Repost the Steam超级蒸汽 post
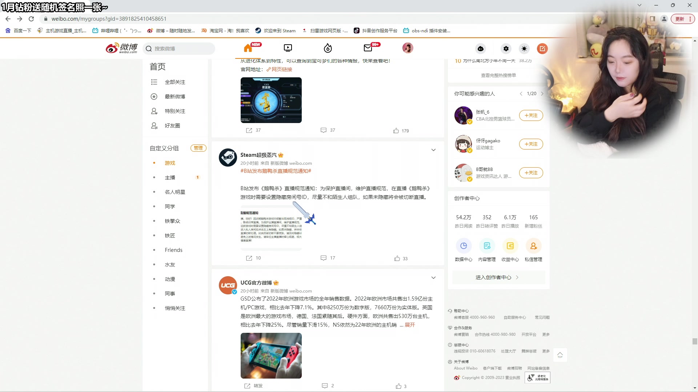This screenshot has height=392, width=698. coord(253,258)
